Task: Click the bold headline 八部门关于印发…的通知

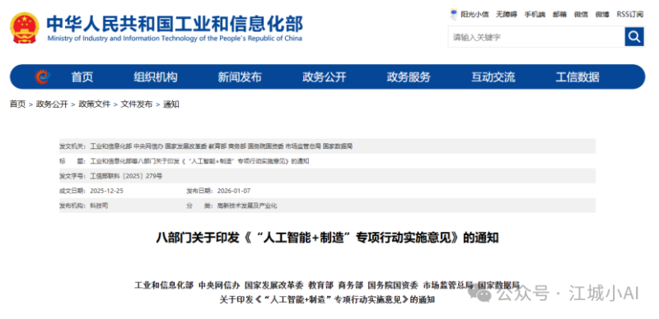Action: [x=327, y=238]
